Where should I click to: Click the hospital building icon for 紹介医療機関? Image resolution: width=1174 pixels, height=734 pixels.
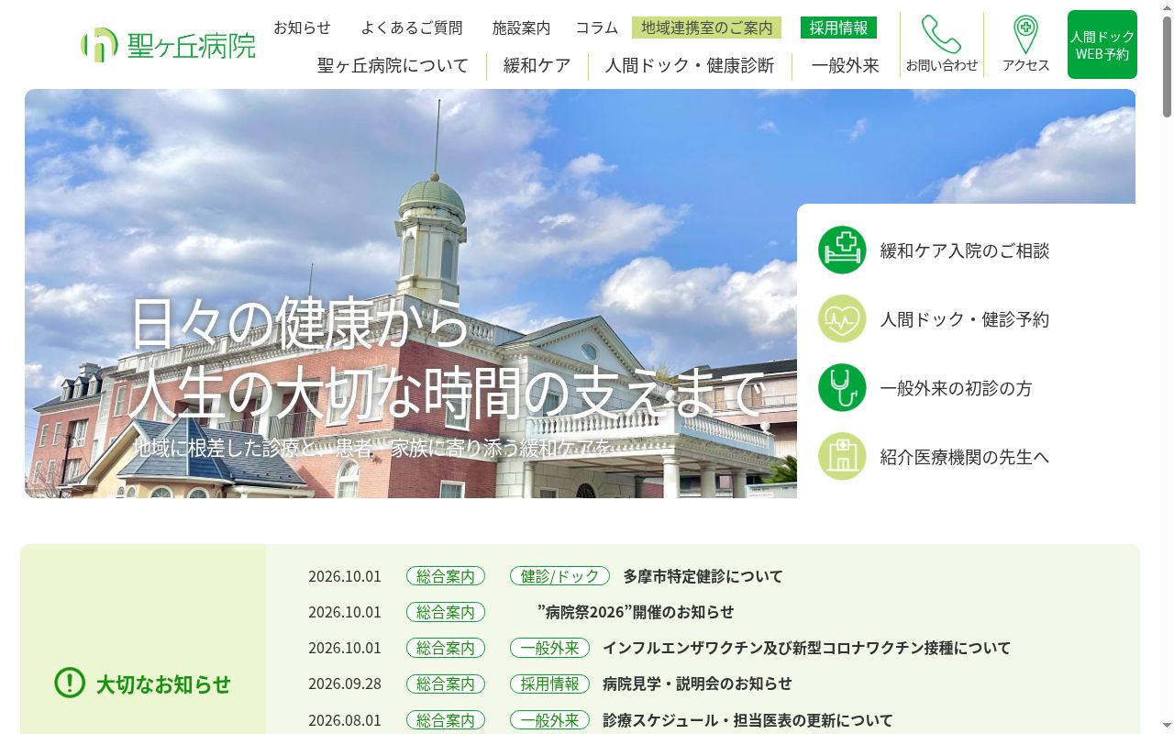click(x=842, y=456)
